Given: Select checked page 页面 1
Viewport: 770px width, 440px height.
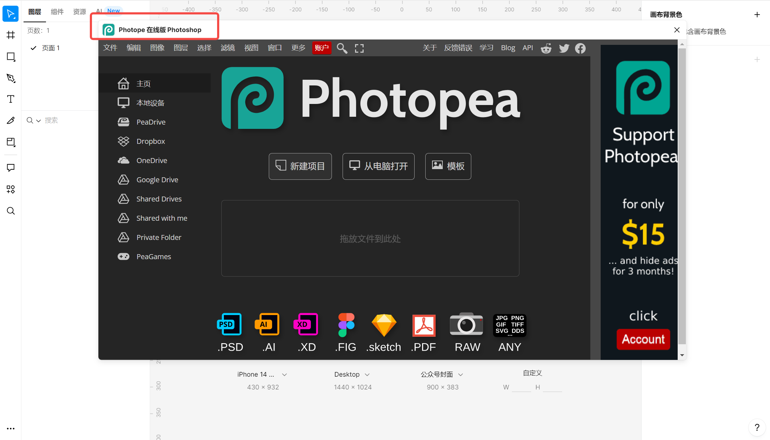Looking at the screenshot, I should pyautogui.click(x=51, y=48).
